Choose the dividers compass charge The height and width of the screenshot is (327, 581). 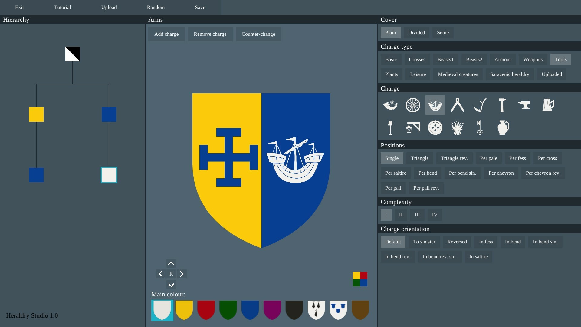point(457,105)
